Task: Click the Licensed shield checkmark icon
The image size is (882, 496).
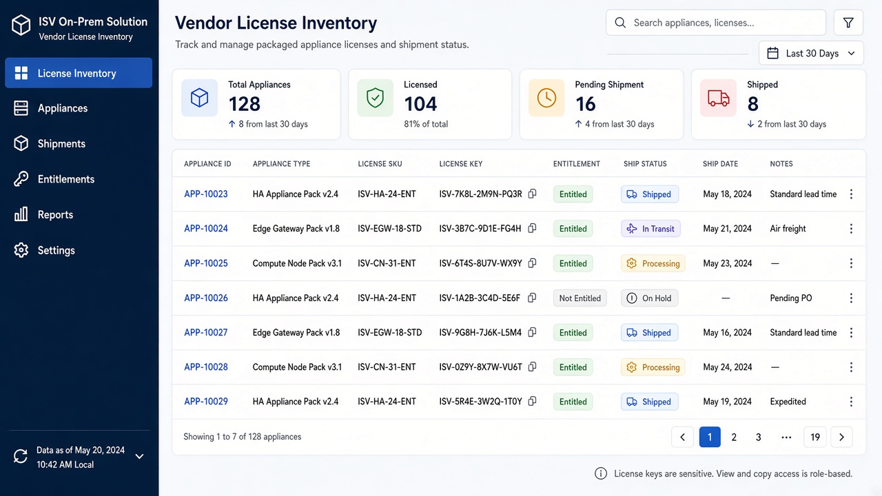Action: click(x=375, y=98)
